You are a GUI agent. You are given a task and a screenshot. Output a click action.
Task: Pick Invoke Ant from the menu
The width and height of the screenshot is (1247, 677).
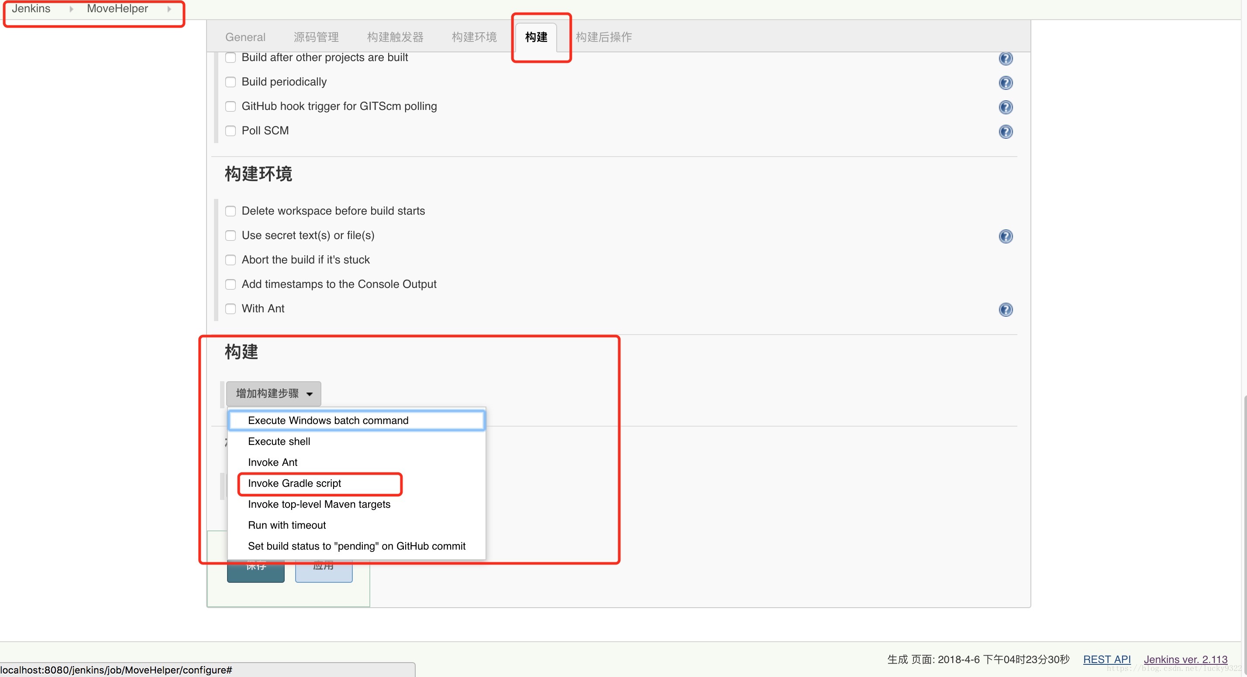[356, 462]
